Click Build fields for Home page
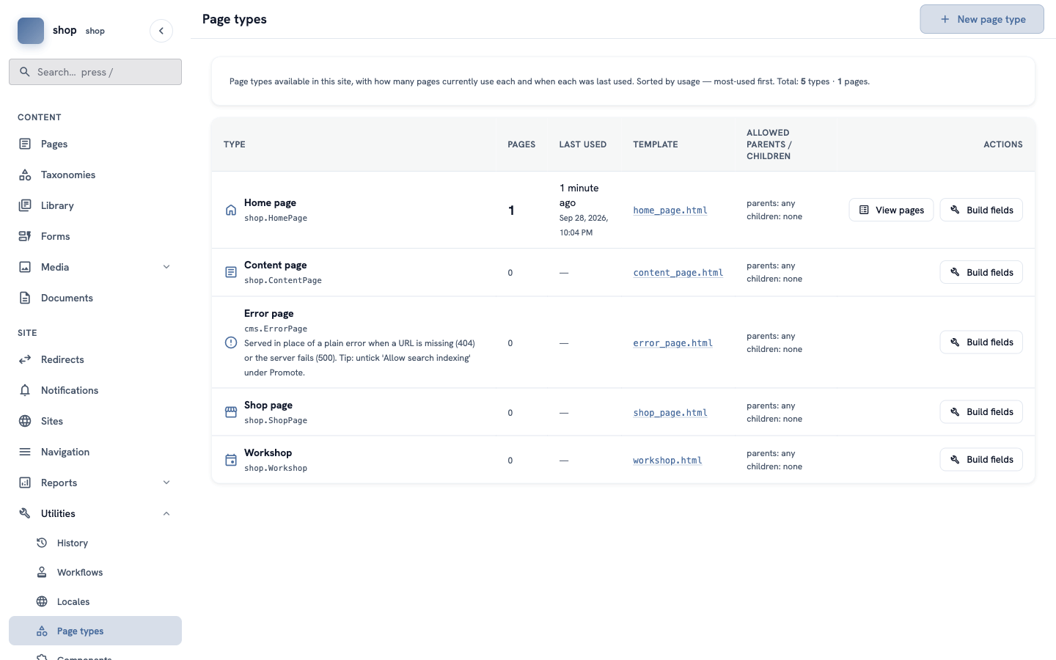This screenshot has height=660, width=1056. coord(981,210)
